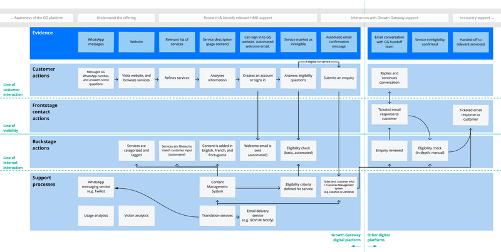Viewport: 501px width, 252px height.
Task: Select the 'Submits an enquiry' box
Action: coord(339,78)
